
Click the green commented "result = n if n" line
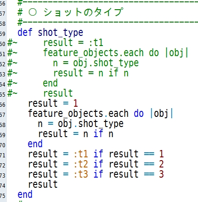pyautogui.click(x=91, y=73)
